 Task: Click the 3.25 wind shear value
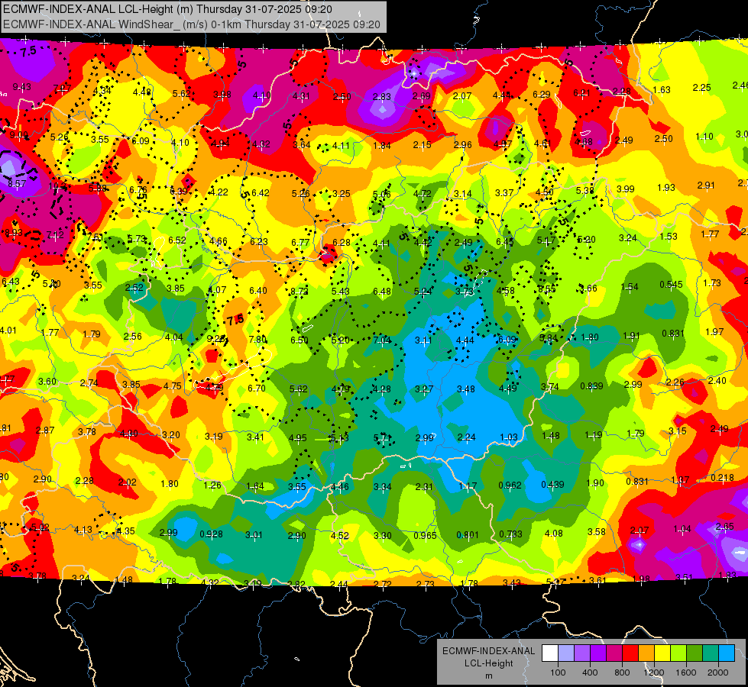[341, 194]
